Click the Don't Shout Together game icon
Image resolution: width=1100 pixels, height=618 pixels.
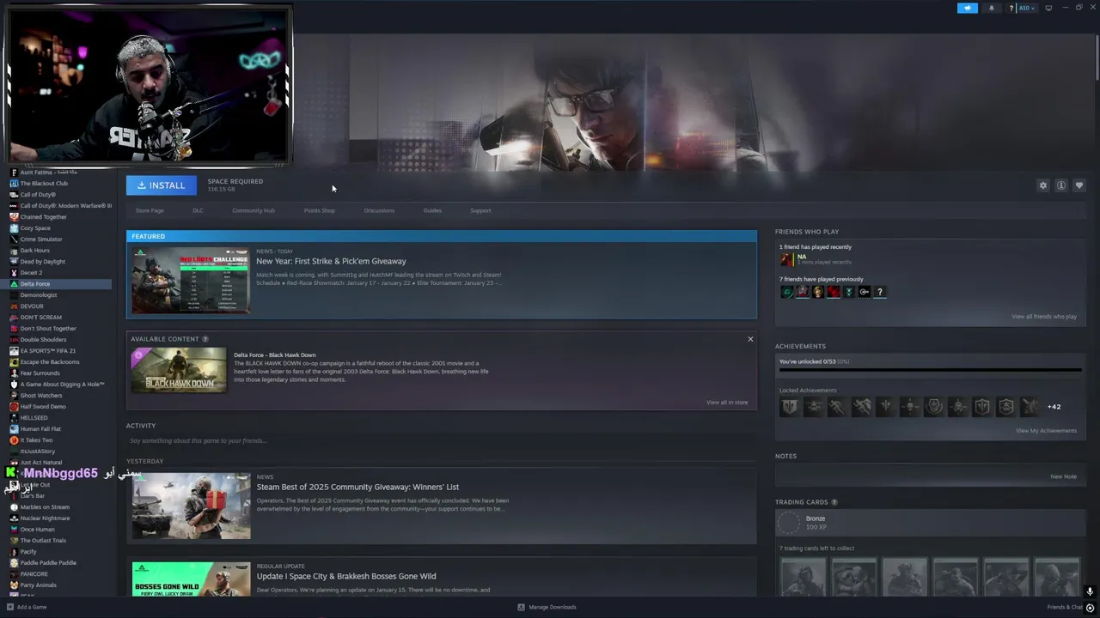(x=14, y=329)
